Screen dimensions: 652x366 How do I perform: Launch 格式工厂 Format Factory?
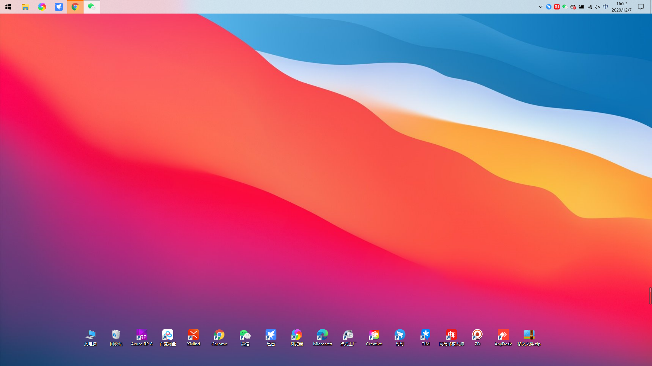[348, 335]
